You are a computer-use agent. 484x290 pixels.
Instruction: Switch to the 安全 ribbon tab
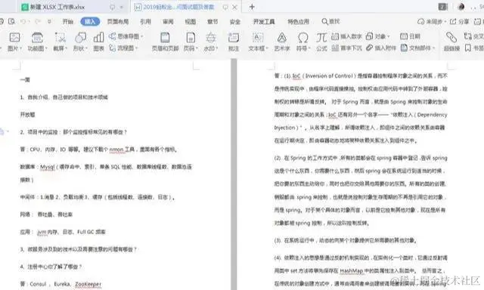pos(235,21)
